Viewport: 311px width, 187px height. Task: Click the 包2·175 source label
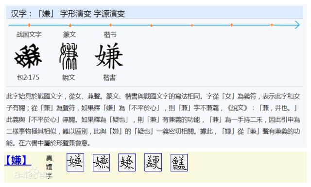[28, 77]
